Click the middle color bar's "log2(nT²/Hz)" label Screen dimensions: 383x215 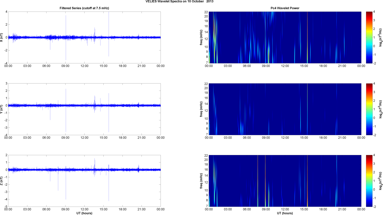[380, 109]
